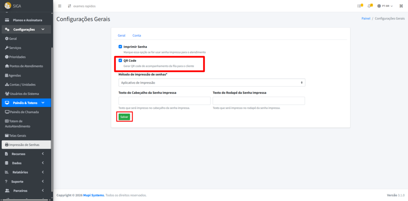Switch to the Conta tab

[137, 35]
